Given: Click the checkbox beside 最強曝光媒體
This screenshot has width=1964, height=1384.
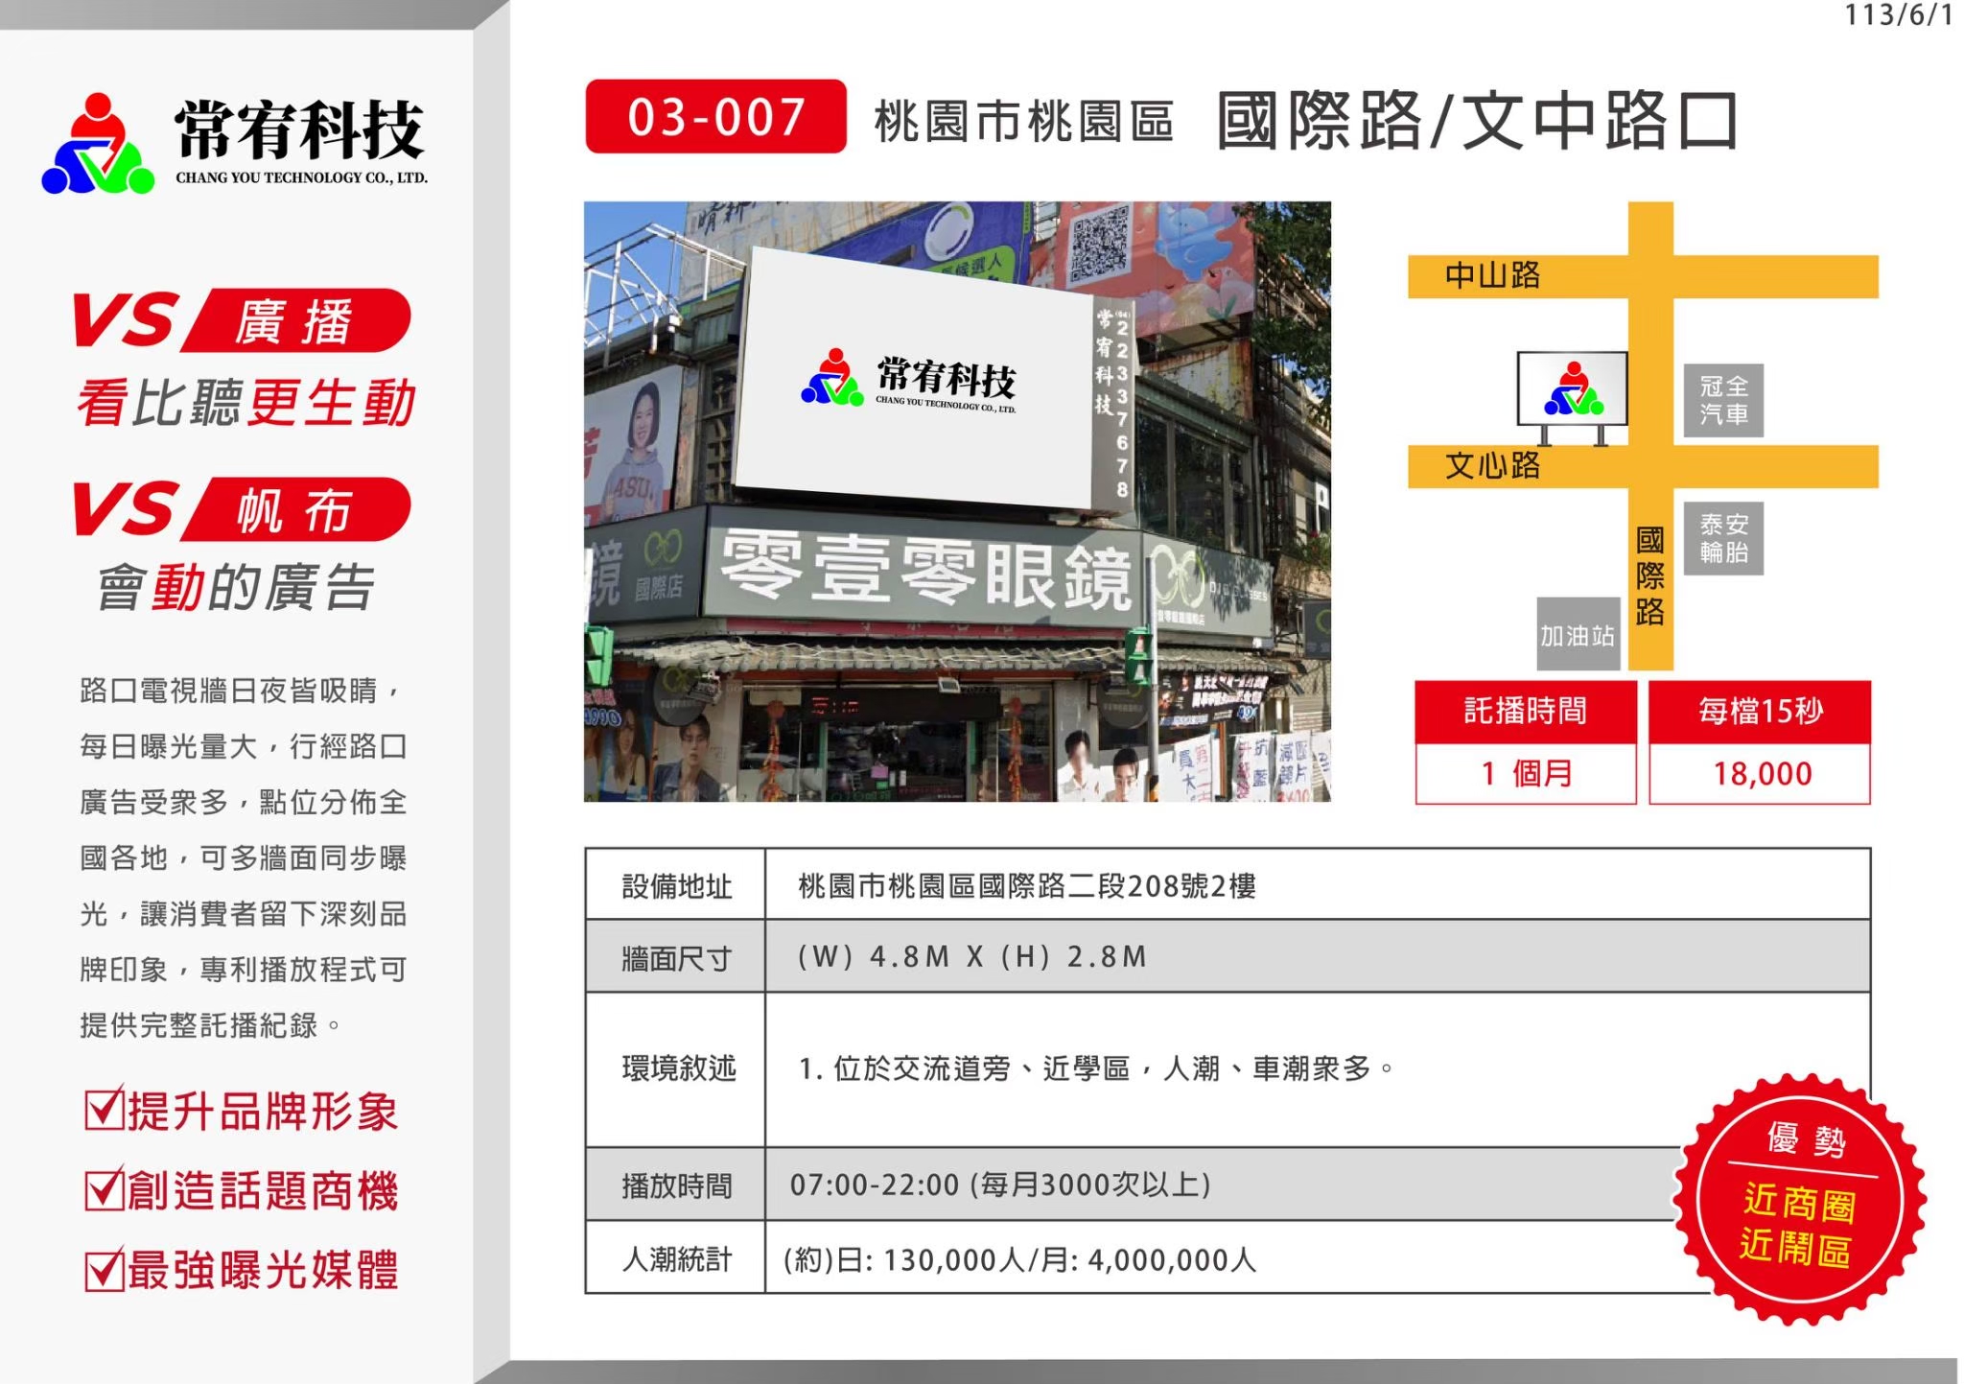Looking at the screenshot, I should point(104,1270).
